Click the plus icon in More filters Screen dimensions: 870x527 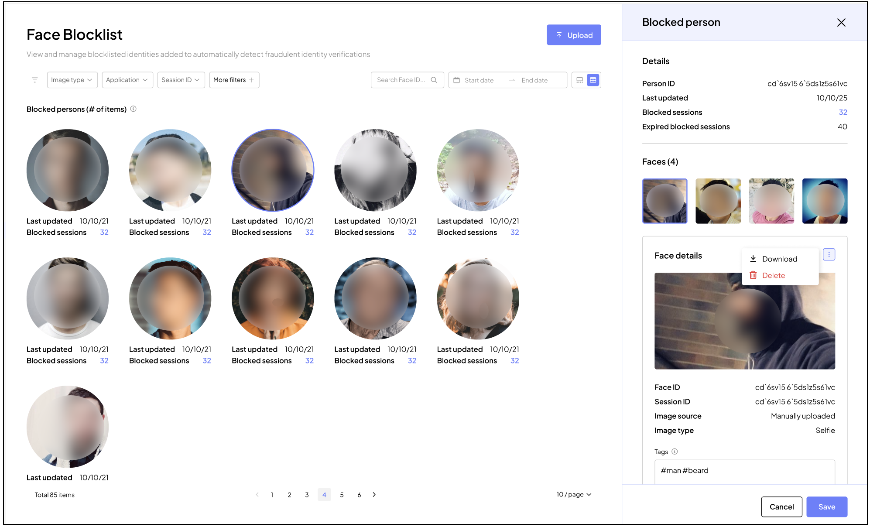pos(251,80)
